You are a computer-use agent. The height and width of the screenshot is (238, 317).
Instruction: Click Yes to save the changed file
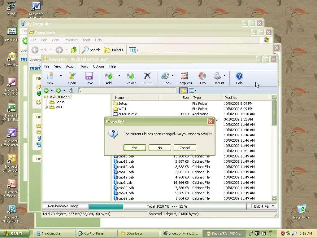pyautogui.click(x=135, y=148)
